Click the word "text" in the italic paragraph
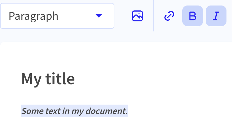The height and width of the screenshot is (125, 232). tap(53, 111)
